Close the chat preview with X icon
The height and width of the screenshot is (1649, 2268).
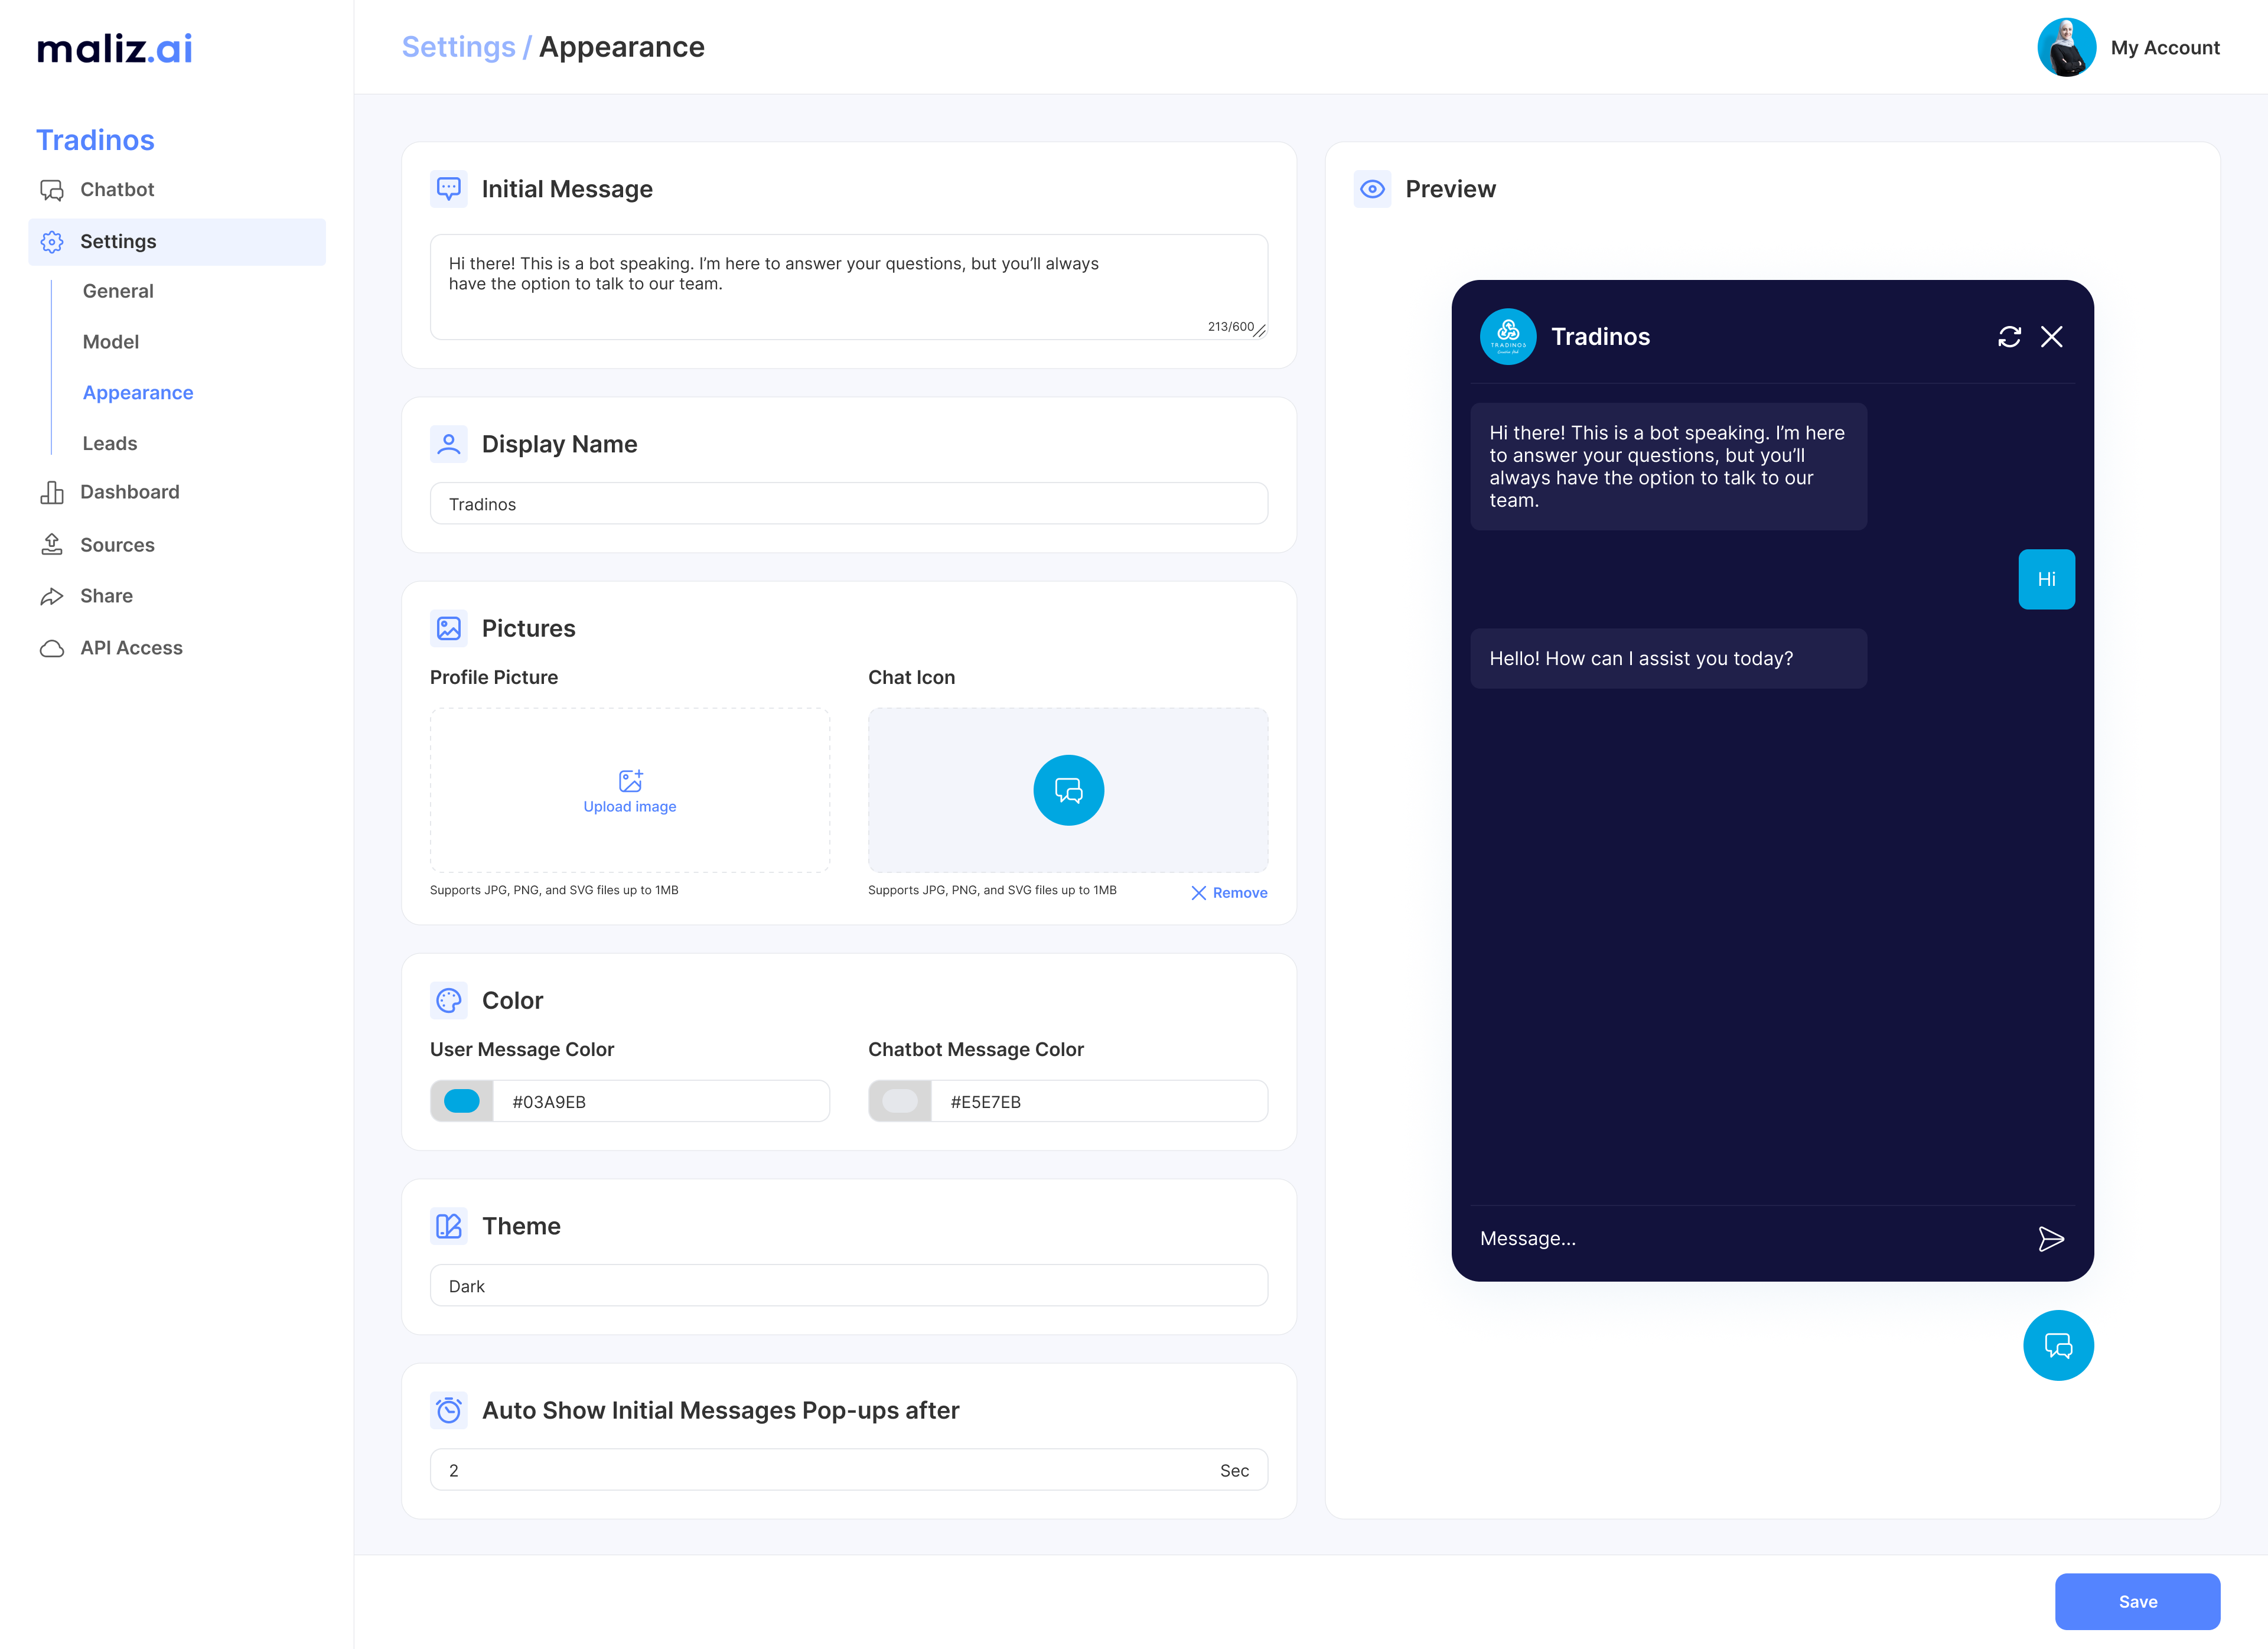click(x=2051, y=337)
